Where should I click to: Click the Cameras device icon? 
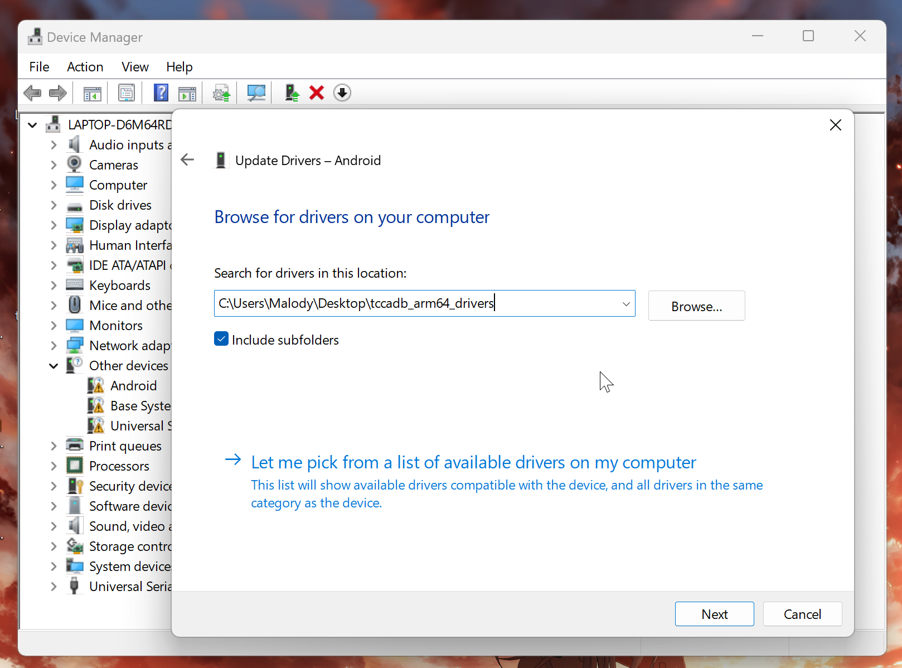74,164
